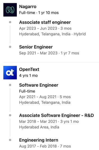Click Hyderabad, Telangana, India Hybrid location
The height and width of the screenshot is (150, 99).
pyautogui.click(x=53, y=34)
